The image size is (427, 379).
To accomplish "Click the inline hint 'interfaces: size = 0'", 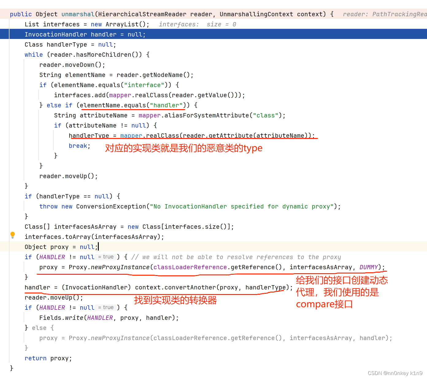I will click(x=198, y=24).
